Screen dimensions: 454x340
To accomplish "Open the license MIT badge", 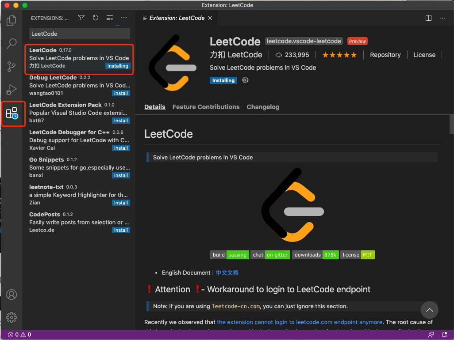I will pos(357,255).
